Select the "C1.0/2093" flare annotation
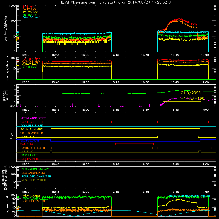Viewport: 219px width, 219px height. pos(191,93)
